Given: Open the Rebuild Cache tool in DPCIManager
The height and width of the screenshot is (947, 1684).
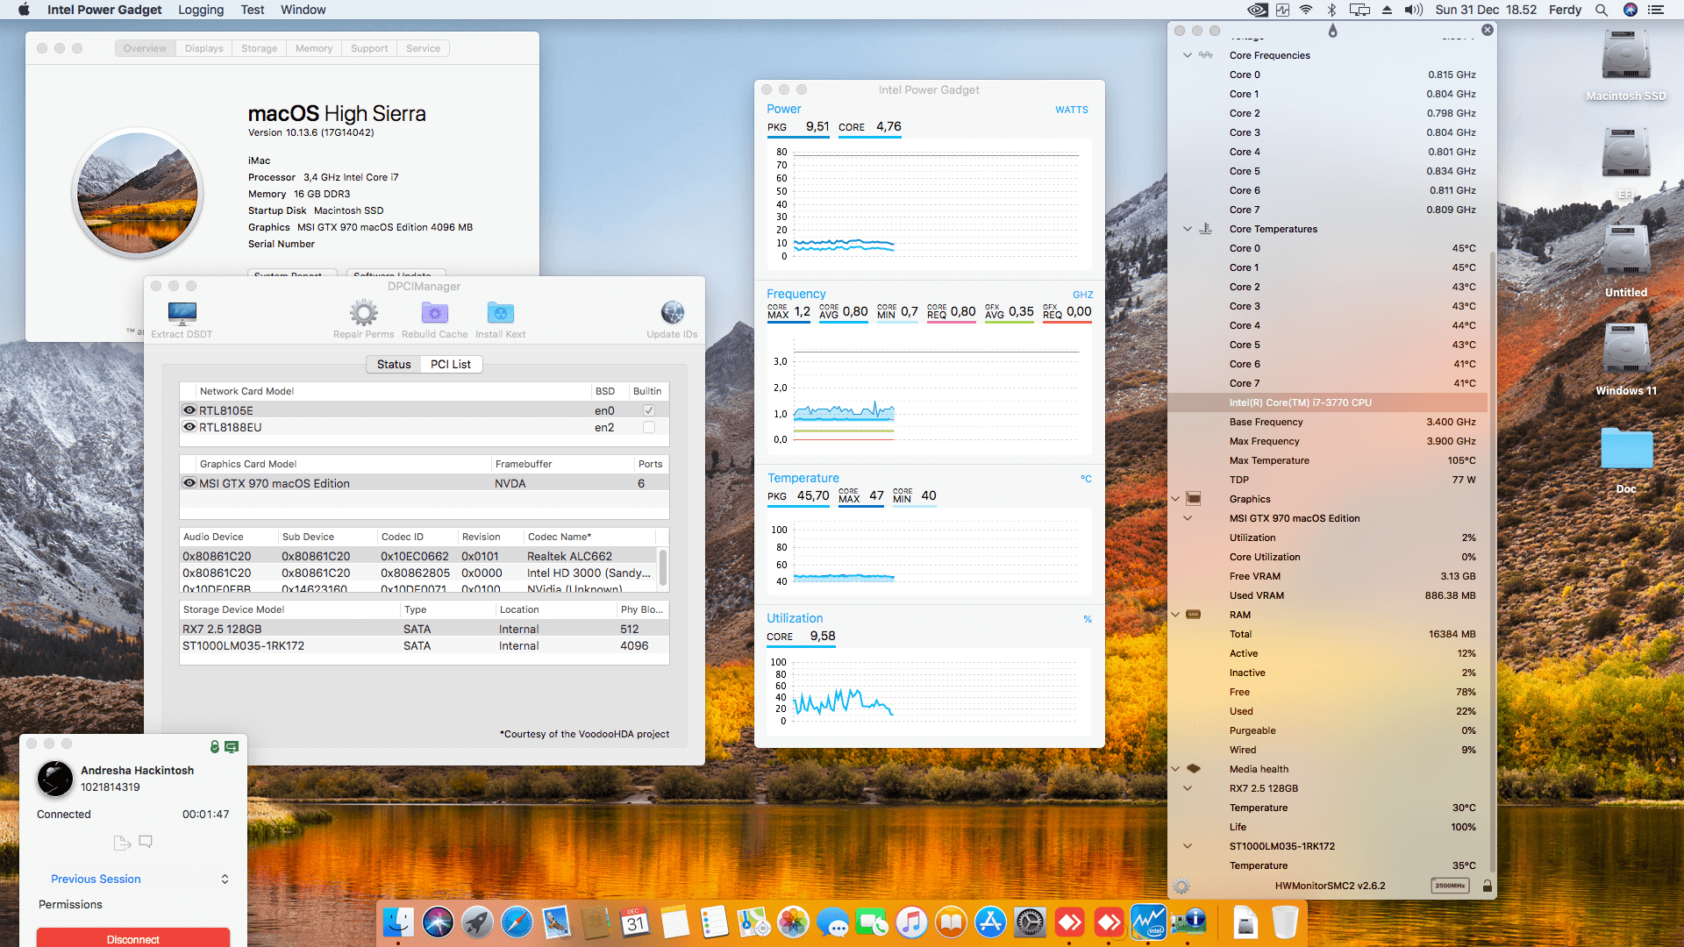Looking at the screenshot, I should click(x=434, y=313).
